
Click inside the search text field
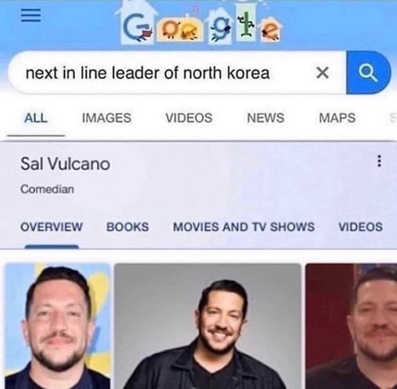click(x=162, y=73)
